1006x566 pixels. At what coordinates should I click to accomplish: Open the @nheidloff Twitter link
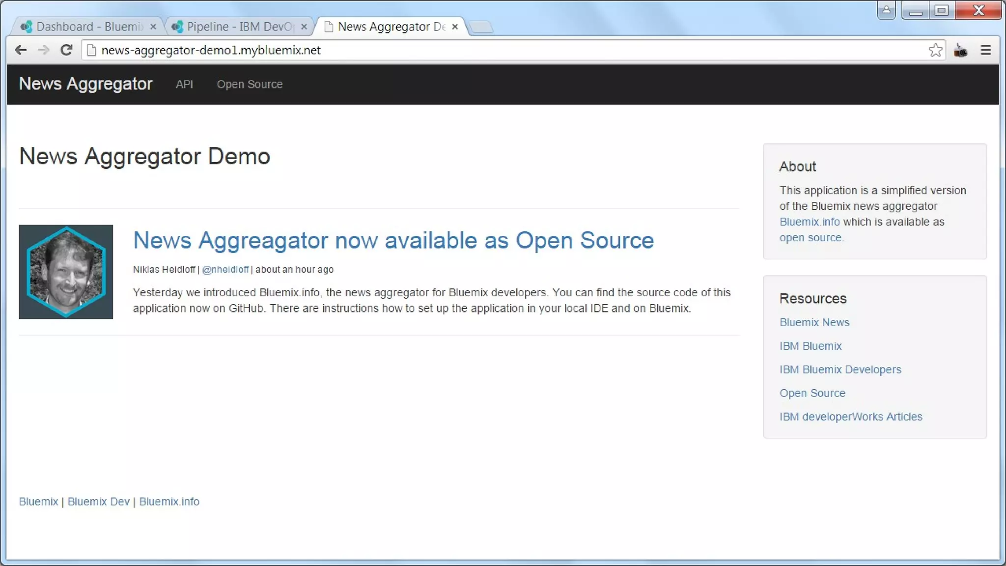click(225, 270)
